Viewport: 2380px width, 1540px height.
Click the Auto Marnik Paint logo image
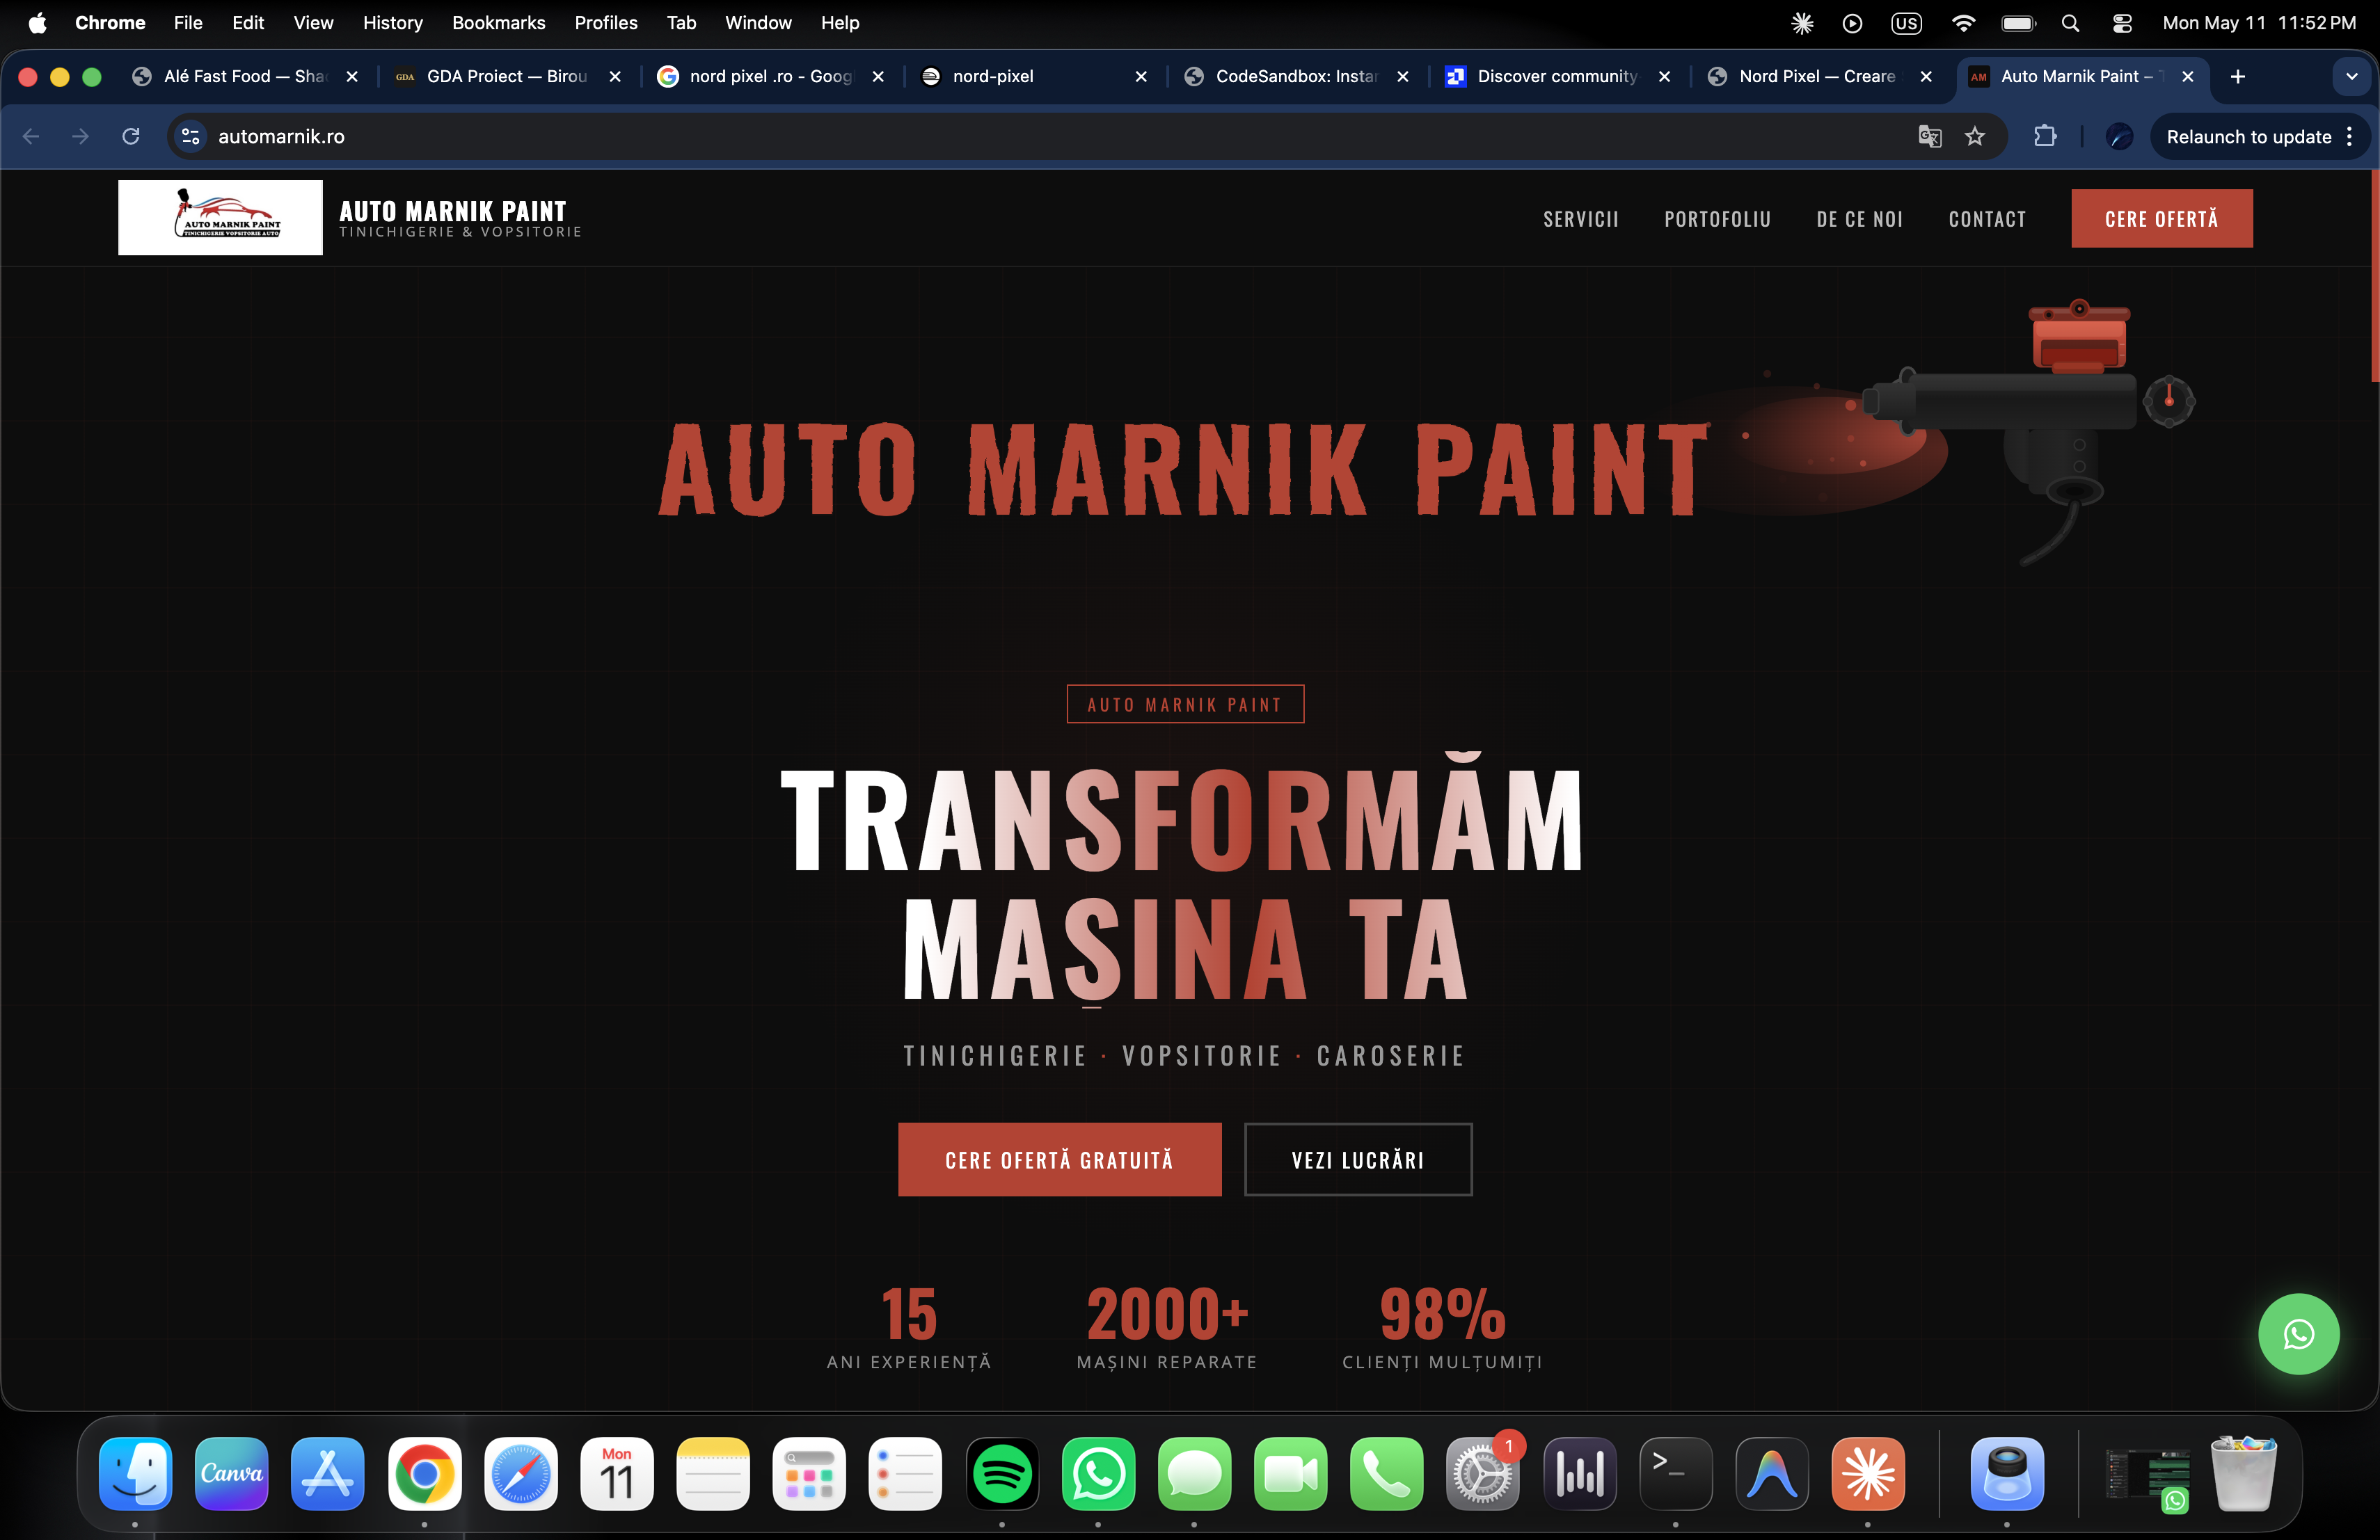(x=220, y=217)
